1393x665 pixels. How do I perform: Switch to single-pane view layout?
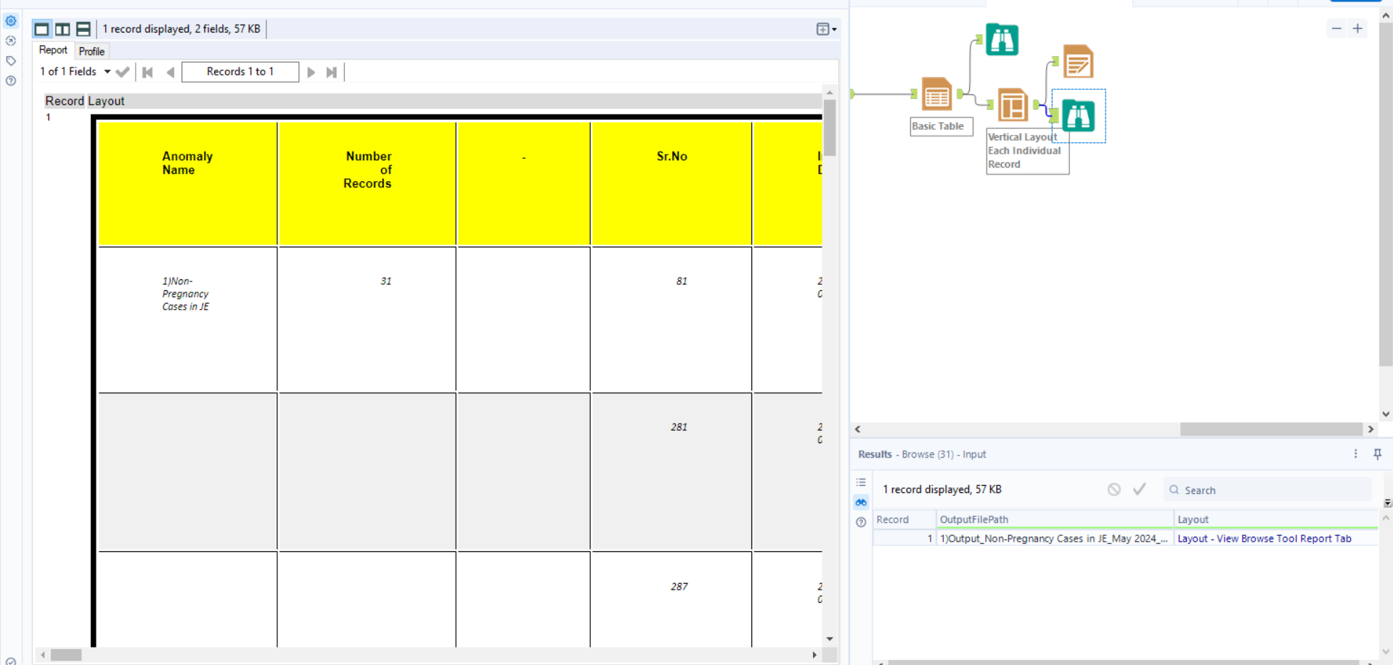pyautogui.click(x=42, y=29)
